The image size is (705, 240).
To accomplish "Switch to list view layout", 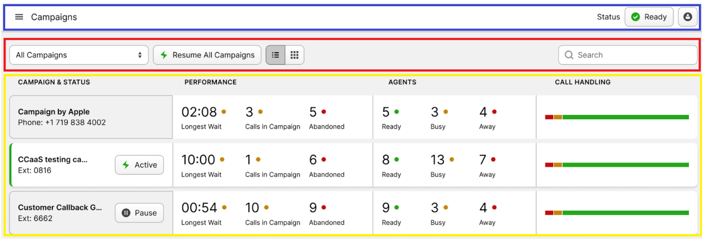I will click(x=275, y=55).
